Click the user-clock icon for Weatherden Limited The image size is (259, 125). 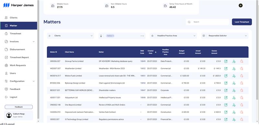(x=234, y=69)
